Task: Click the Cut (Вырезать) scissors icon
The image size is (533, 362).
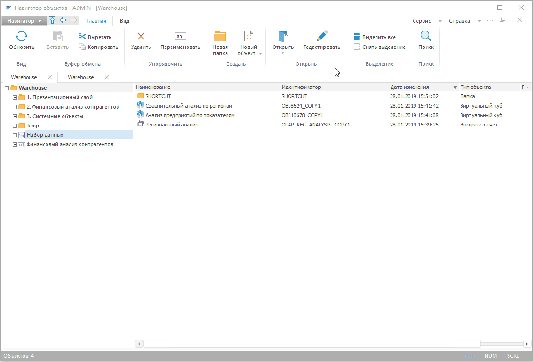Action: (x=82, y=37)
